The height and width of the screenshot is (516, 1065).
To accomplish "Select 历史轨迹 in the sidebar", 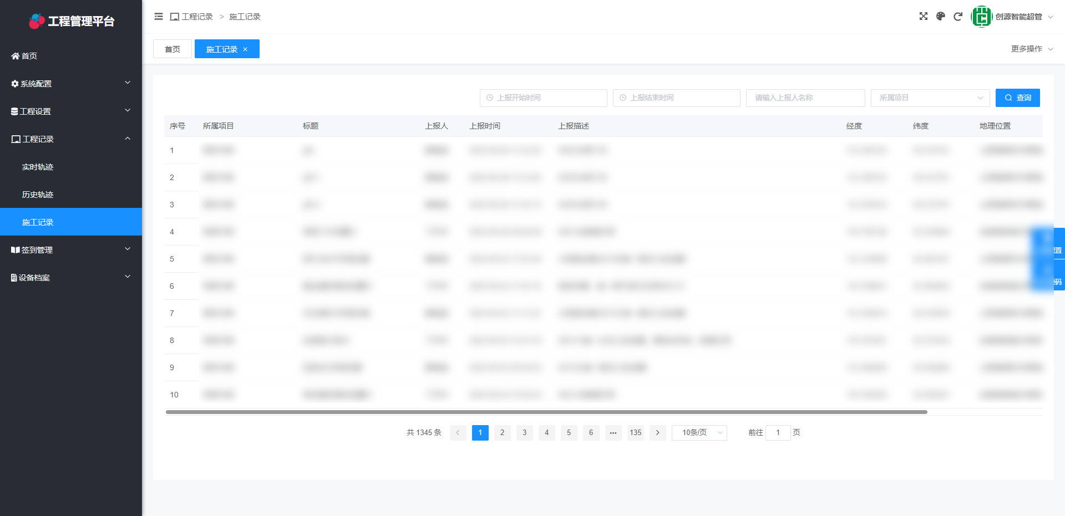I will point(38,195).
